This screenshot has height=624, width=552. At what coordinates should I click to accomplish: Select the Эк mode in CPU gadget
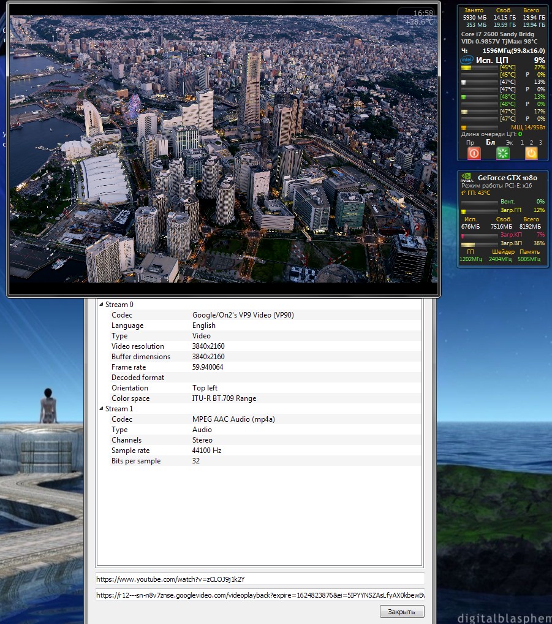click(509, 142)
